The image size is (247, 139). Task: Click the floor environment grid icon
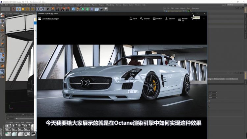pos(96,9)
